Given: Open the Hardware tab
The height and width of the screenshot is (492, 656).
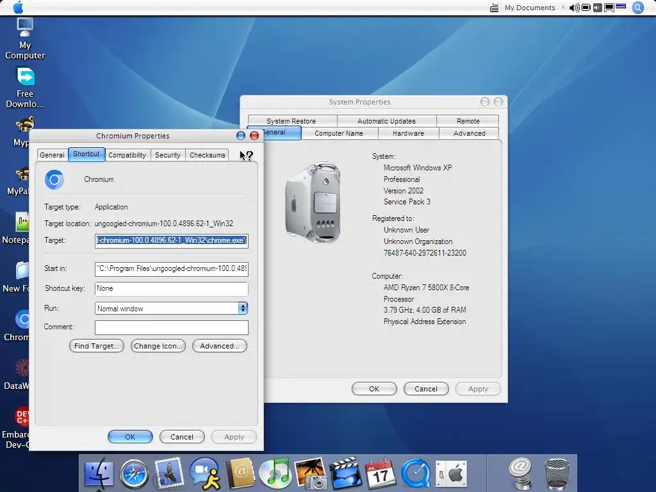Looking at the screenshot, I should (x=408, y=133).
